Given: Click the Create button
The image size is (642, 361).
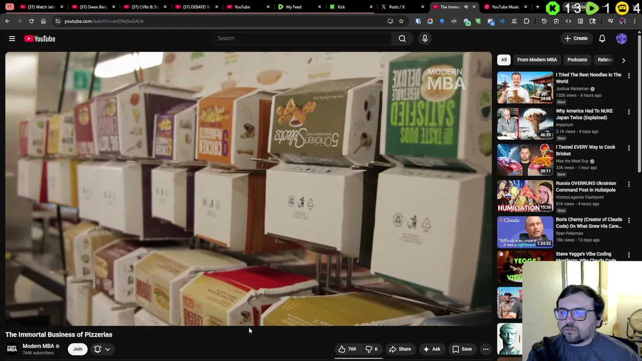Looking at the screenshot, I should (x=575, y=39).
